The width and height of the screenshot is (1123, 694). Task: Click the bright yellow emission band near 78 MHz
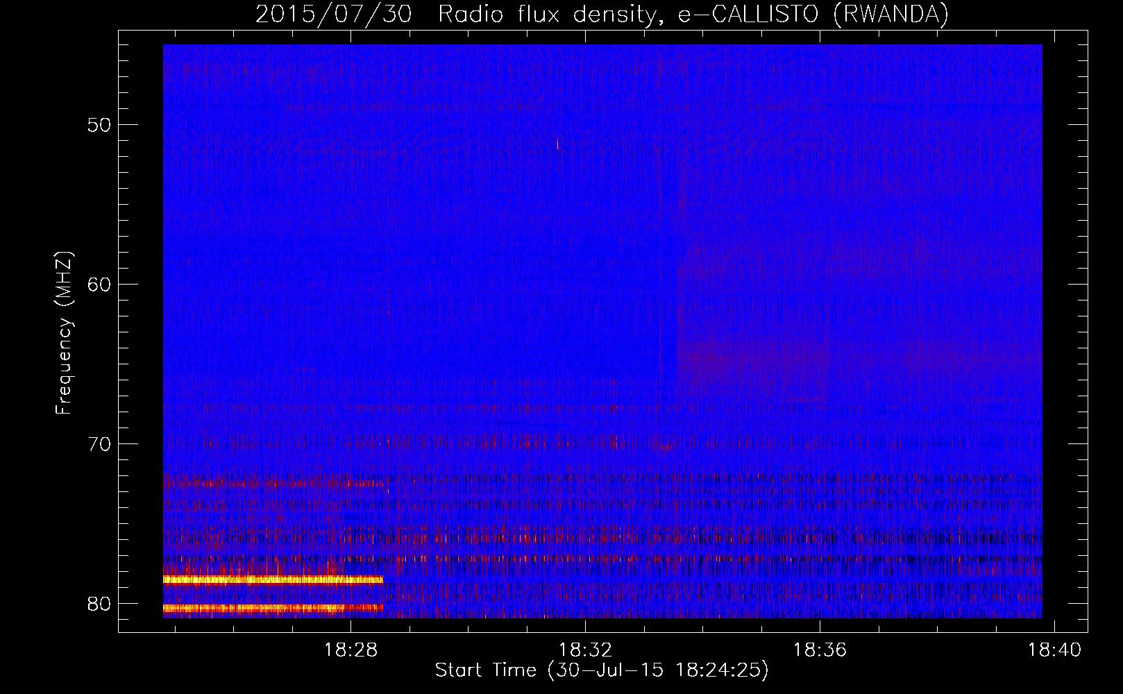273,579
